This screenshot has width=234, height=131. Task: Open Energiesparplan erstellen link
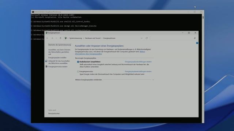tap(57, 57)
